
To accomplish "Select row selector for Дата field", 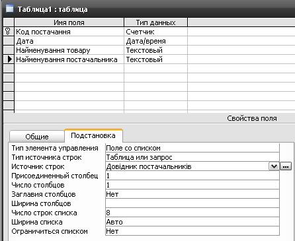I will (9, 41).
